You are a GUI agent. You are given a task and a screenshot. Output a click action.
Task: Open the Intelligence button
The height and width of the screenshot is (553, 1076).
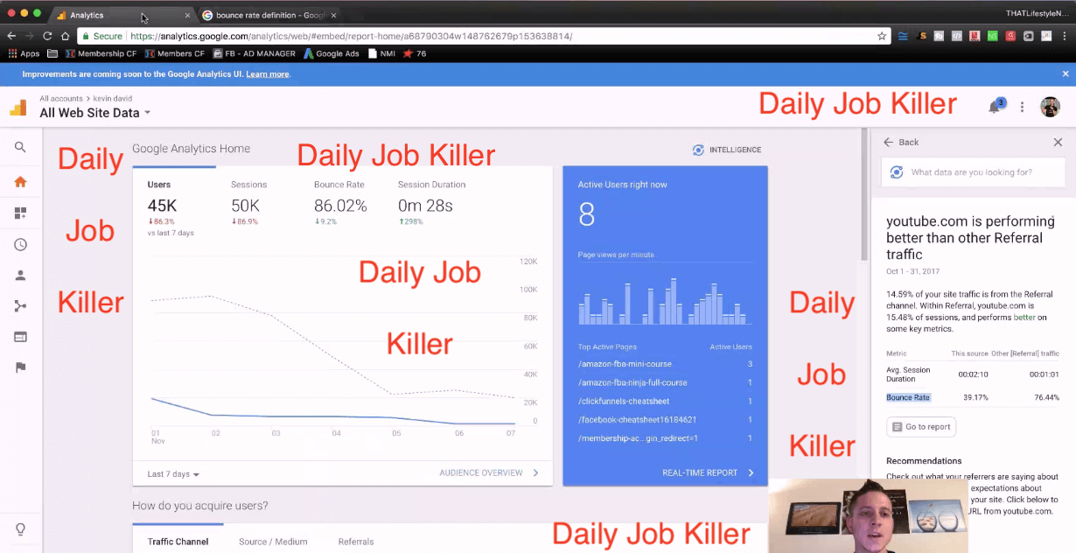pos(726,150)
